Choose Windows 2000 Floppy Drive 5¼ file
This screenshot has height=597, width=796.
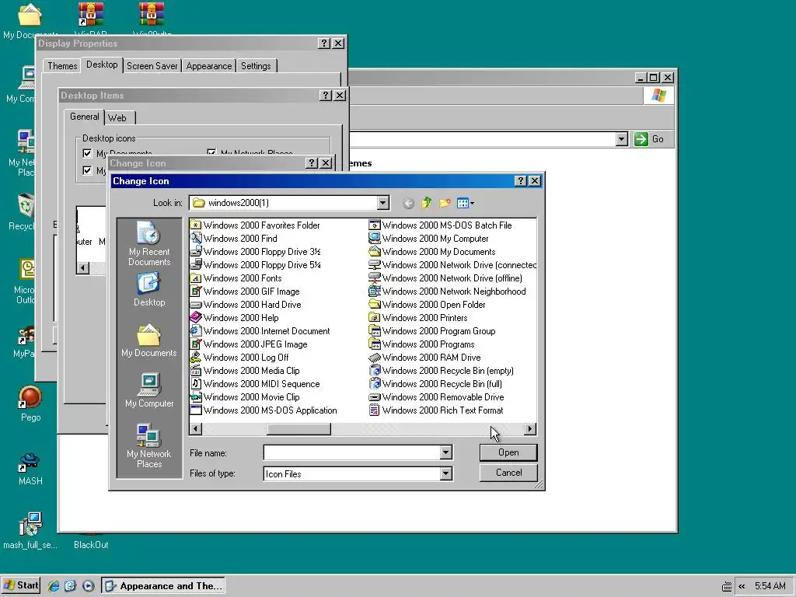(x=255, y=264)
